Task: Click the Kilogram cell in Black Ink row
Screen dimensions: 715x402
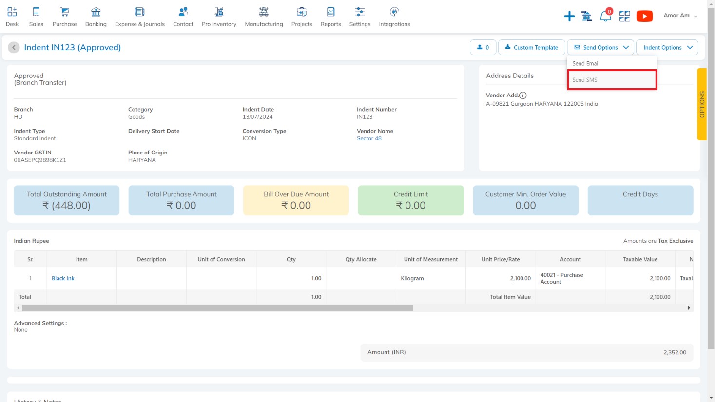Action: click(x=431, y=278)
